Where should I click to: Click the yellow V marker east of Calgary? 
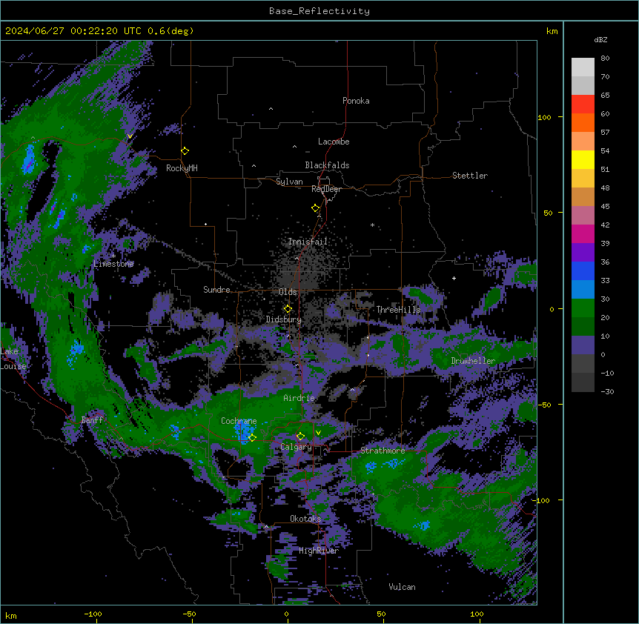coord(318,433)
